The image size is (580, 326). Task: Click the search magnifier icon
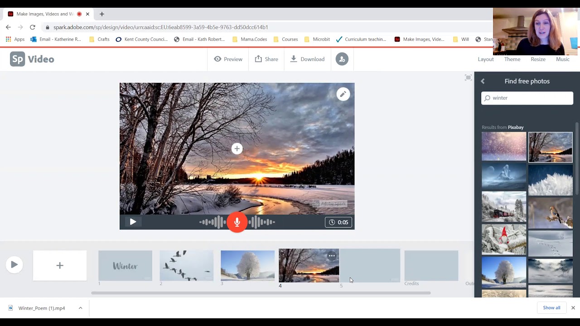click(x=487, y=98)
